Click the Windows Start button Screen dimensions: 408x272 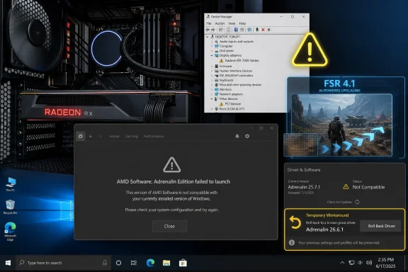pos(8,263)
